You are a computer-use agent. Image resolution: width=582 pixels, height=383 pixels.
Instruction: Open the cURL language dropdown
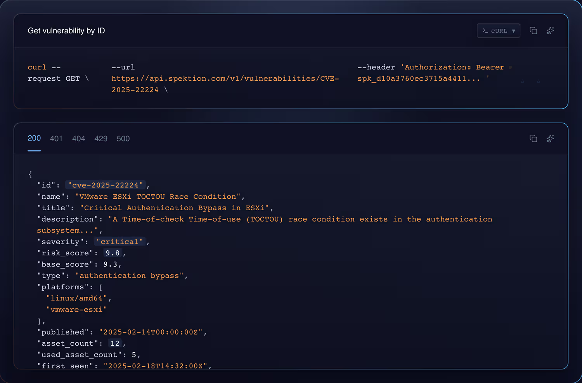[x=499, y=31]
